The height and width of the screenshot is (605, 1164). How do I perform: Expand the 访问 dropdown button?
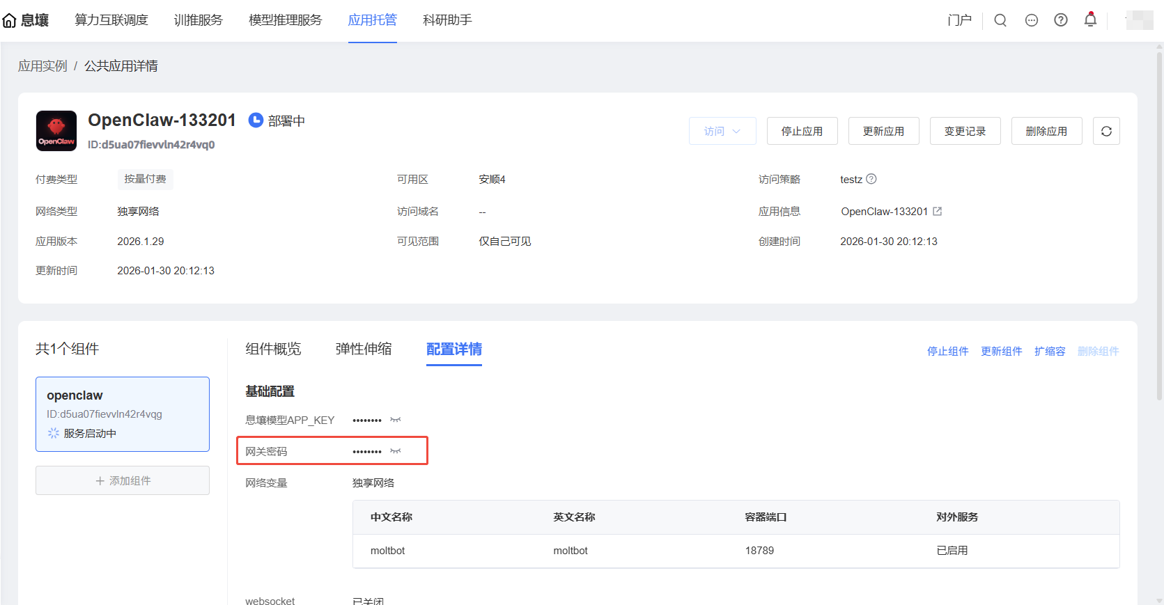pyautogui.click(x=722, y=131)
